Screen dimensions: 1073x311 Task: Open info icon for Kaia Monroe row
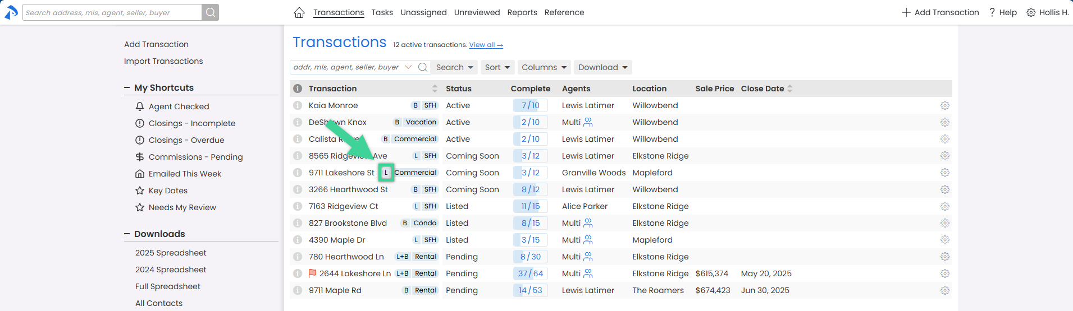tap(298, 105)
